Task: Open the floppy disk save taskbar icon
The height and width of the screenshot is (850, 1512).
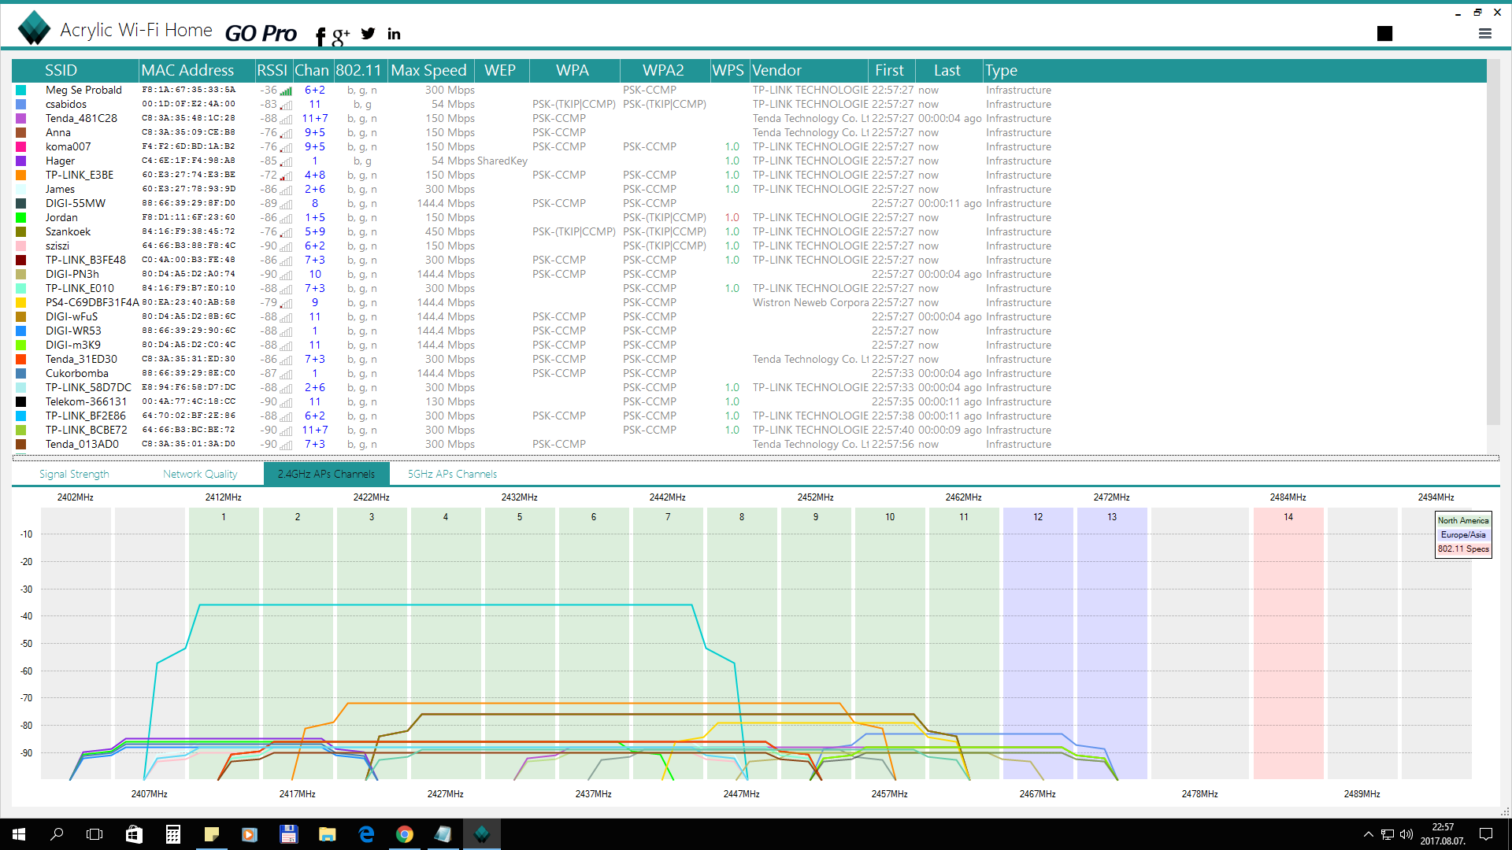Action: 288,834
